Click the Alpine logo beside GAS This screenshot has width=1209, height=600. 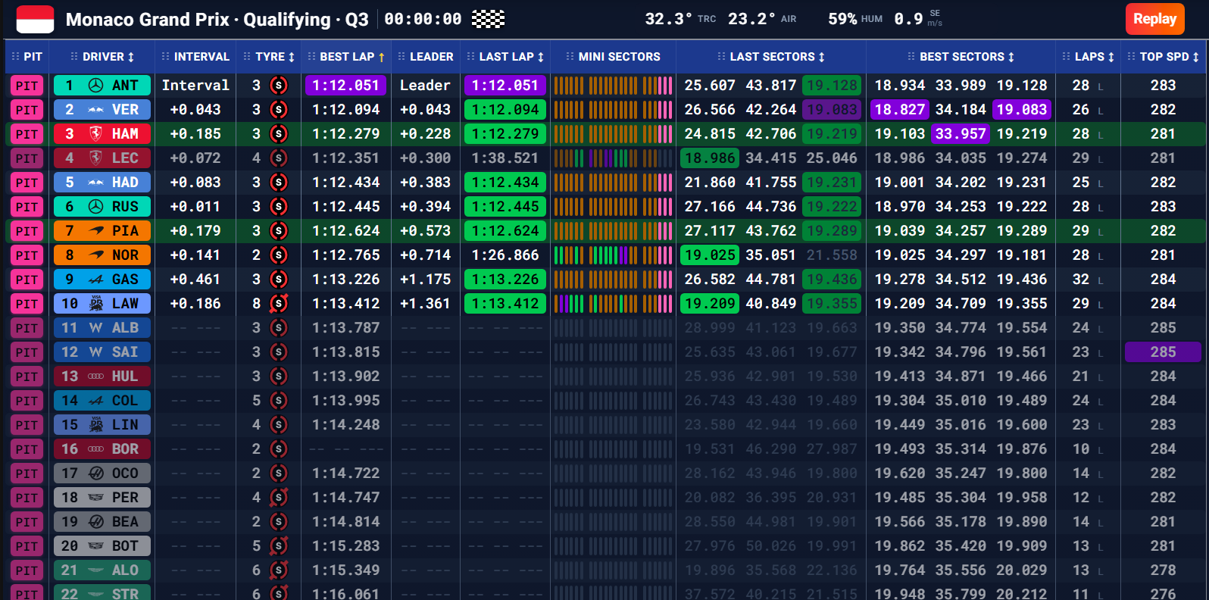[96, 280]
